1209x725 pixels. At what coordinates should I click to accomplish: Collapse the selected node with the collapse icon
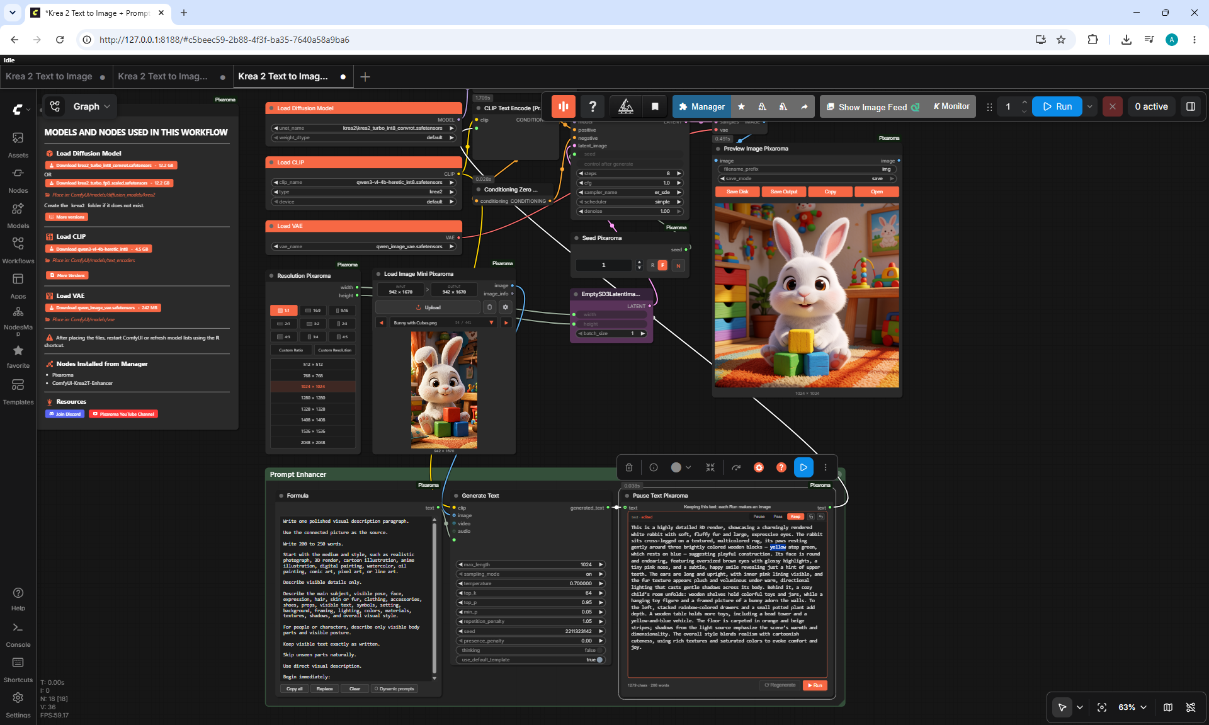(x=710, y=467)
